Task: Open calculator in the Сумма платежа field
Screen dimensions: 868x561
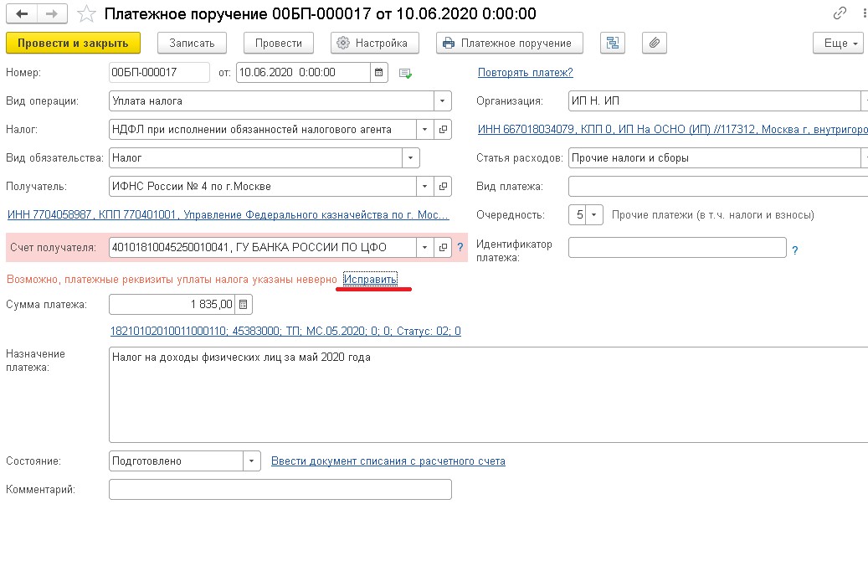Action: 243,305
